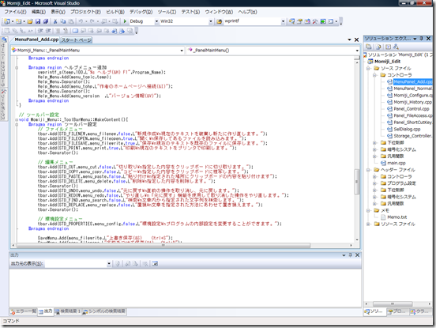Open the ファイル(F) menu
436x328 pixels.
point(15,12)
